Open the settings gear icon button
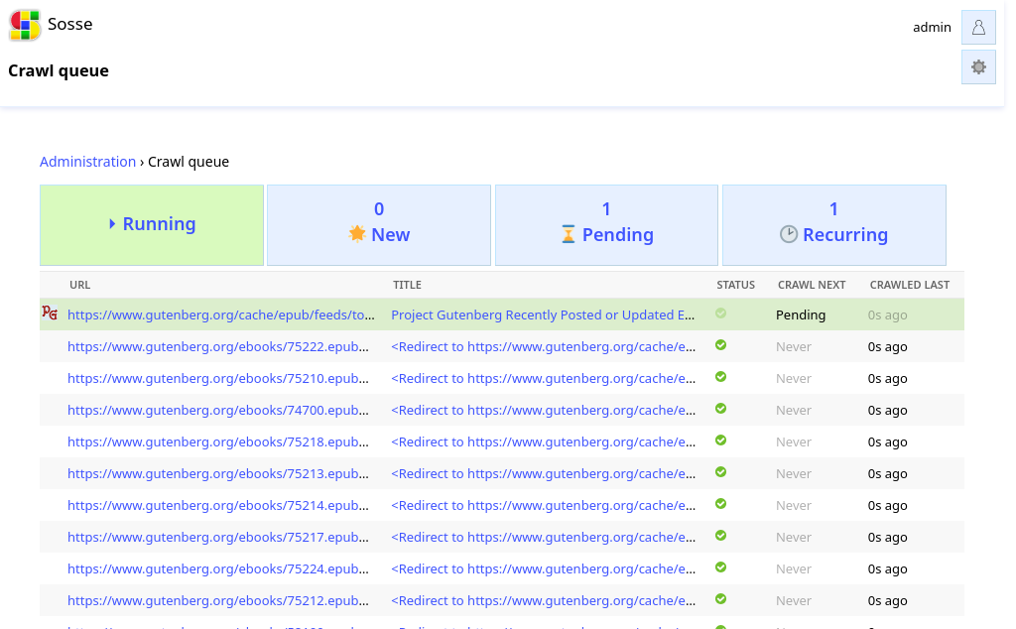Screen dimensions: 1016x629 pos(978,66)
